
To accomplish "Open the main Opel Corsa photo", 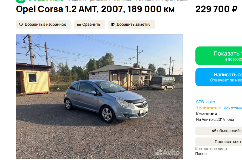I will [x=99, y=97].
